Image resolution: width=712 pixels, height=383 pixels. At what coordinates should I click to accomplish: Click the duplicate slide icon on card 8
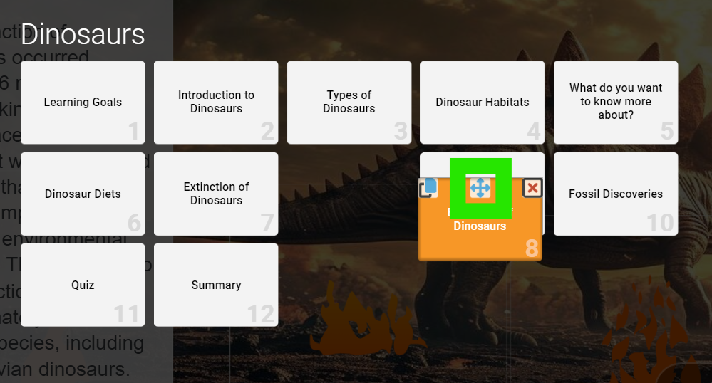(428, 188)
